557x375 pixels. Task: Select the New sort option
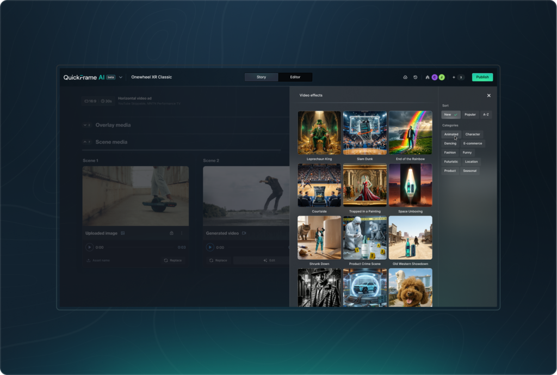click(x=450, y=115)
